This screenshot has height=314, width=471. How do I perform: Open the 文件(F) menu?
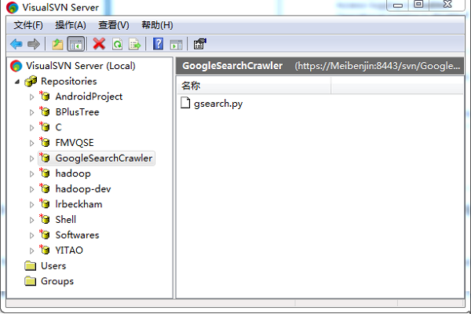[28, 25]
